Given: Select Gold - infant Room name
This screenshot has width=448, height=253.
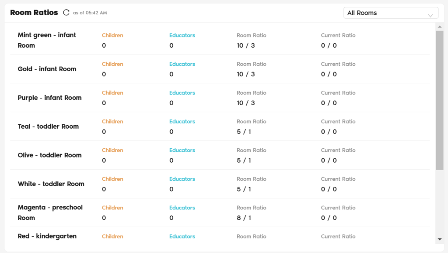Looking at the screenshot, I should click(47, 69).
